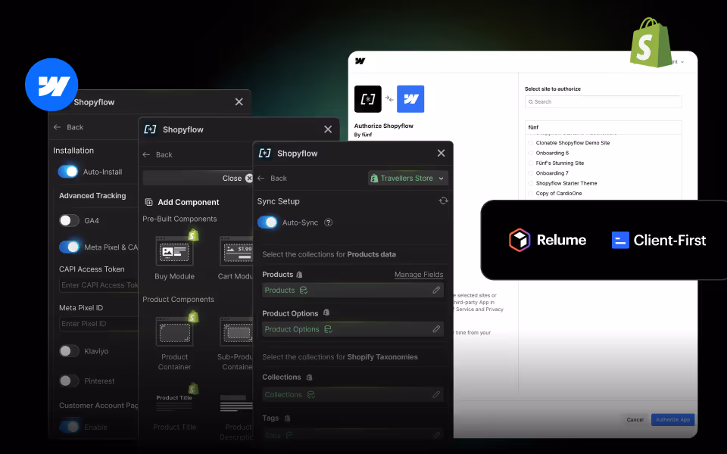The height and width of the screenshot is (454, 727).
Task: Click the Shopify bag icon in Travellers Store selector
Action: [374, 179]
